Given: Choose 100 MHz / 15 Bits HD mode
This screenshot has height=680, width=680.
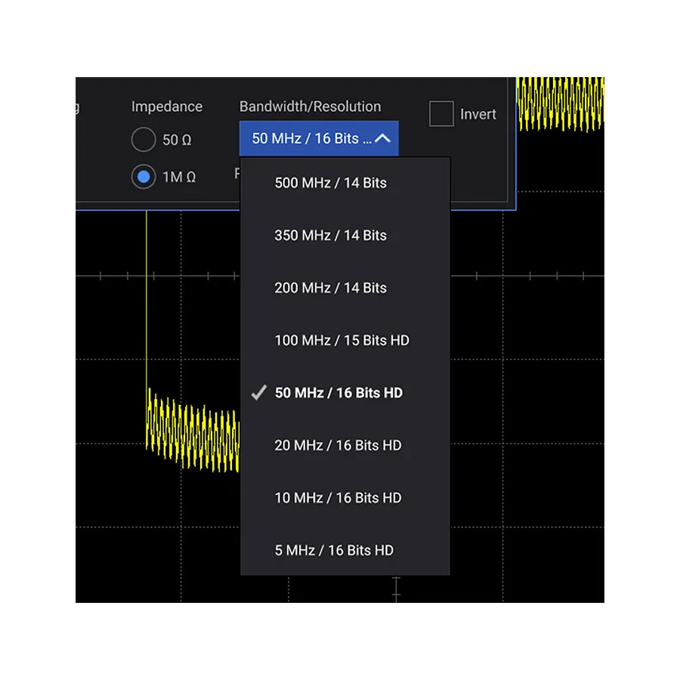Looking at the screenshot, I should click(x=342, y=340).
